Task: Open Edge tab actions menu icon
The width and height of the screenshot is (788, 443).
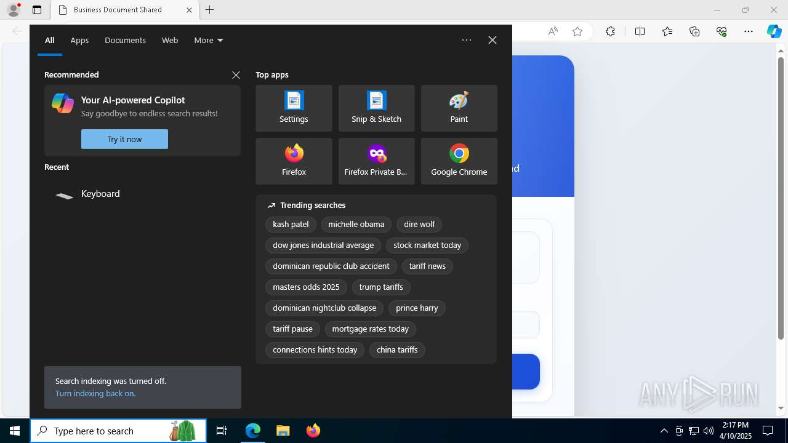Action: 37,10
